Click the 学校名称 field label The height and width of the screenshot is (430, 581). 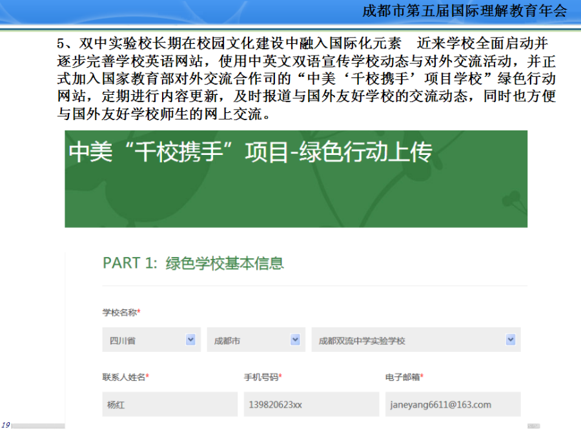click(x=121, y=312)
